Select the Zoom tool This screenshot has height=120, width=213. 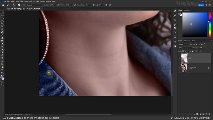coord(2,70)
